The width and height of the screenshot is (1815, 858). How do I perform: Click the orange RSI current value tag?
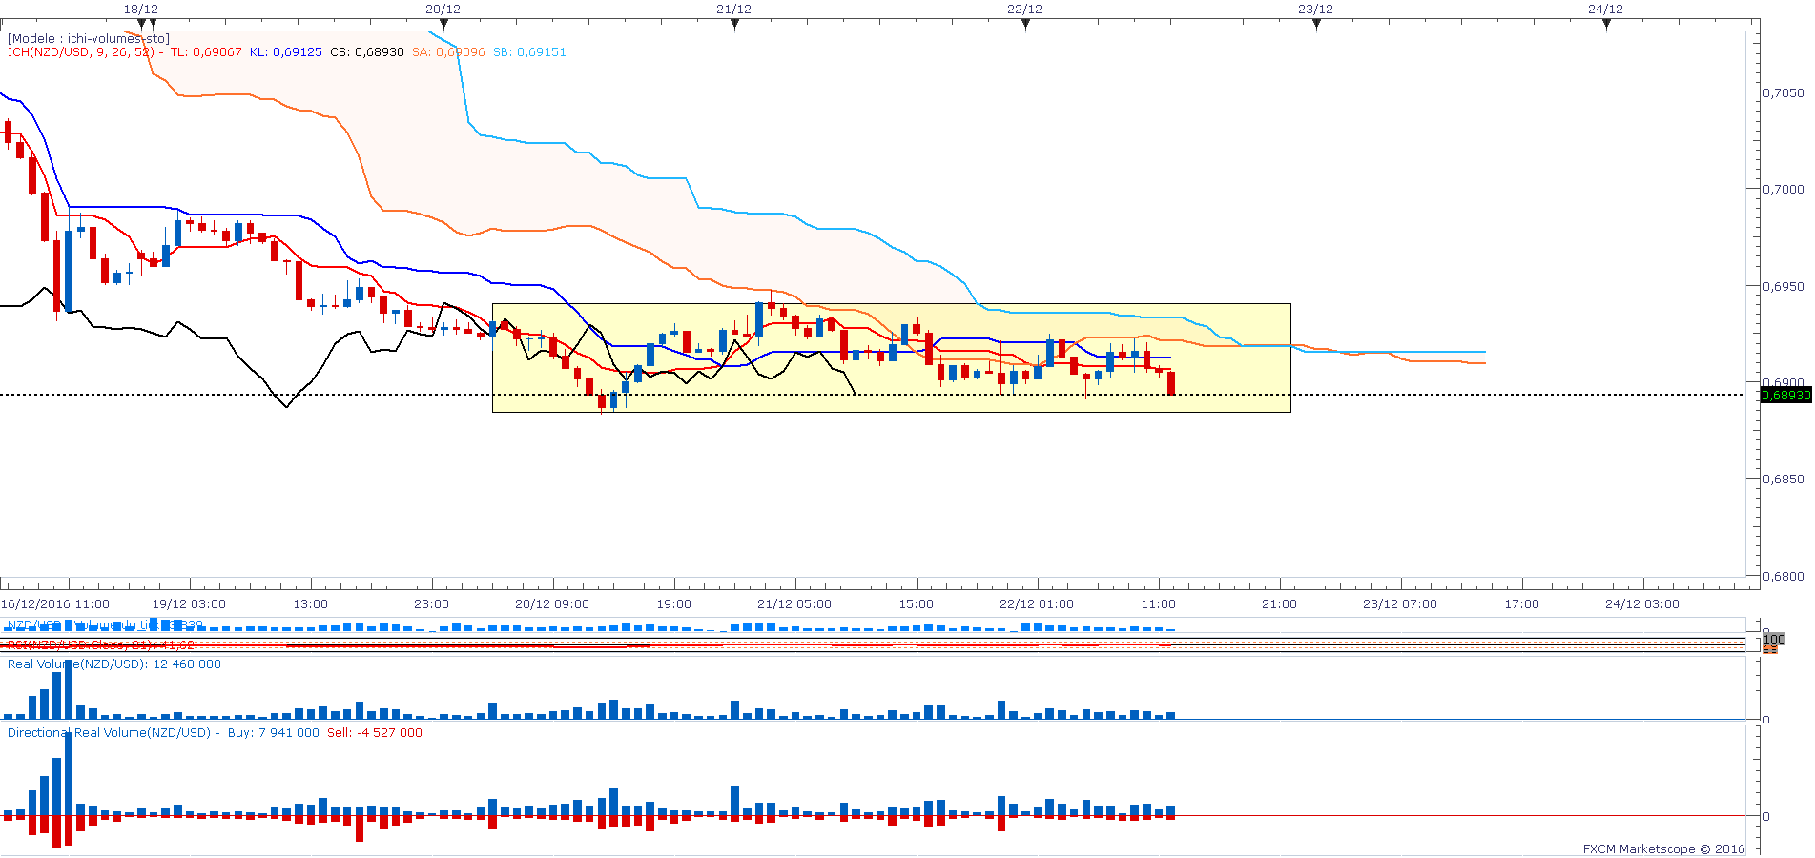pos(1770,648)
